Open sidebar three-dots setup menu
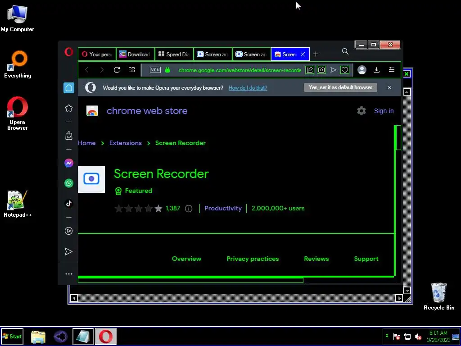The height and width of the screenshot is (346, 461). click(69, 274)
